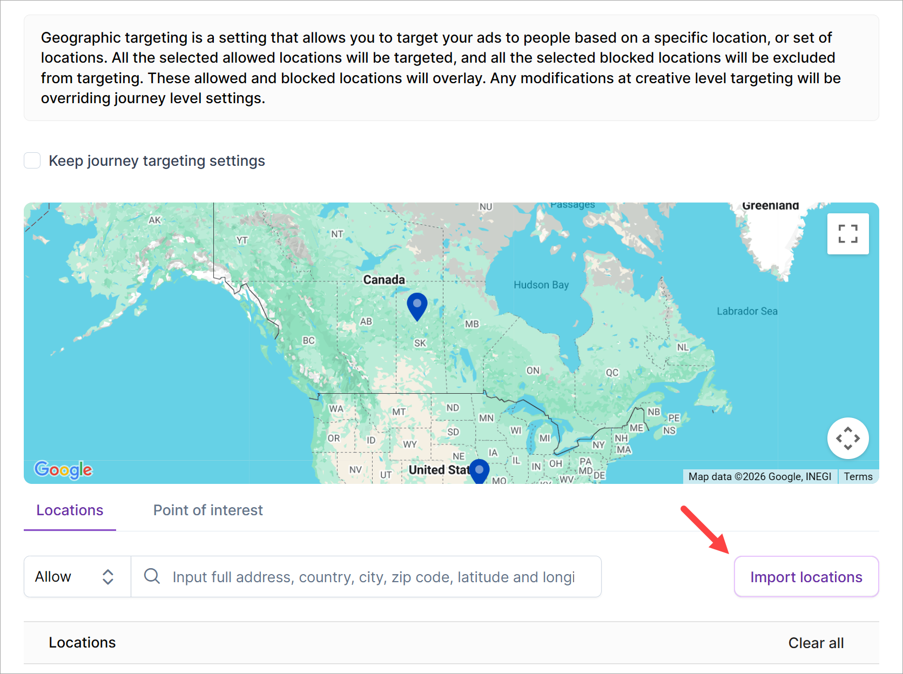This screenshot has width=903, height=674.
Task: Switch to Point of interest tab
Action: (x=208, y=510)
